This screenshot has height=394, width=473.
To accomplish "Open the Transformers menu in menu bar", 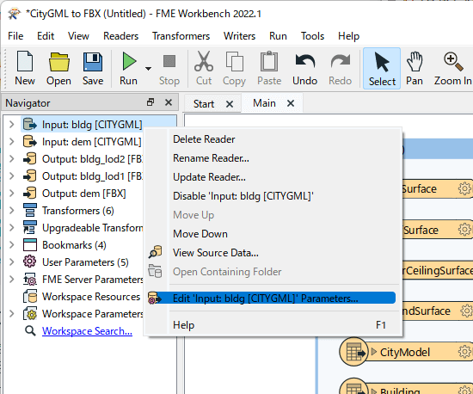I will [181, 36].
